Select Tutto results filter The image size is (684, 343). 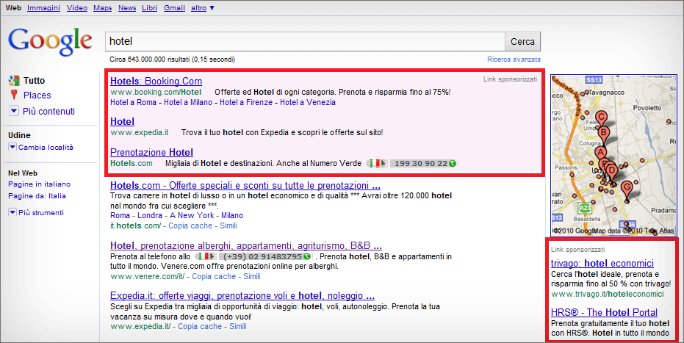[x=34, y=81]
